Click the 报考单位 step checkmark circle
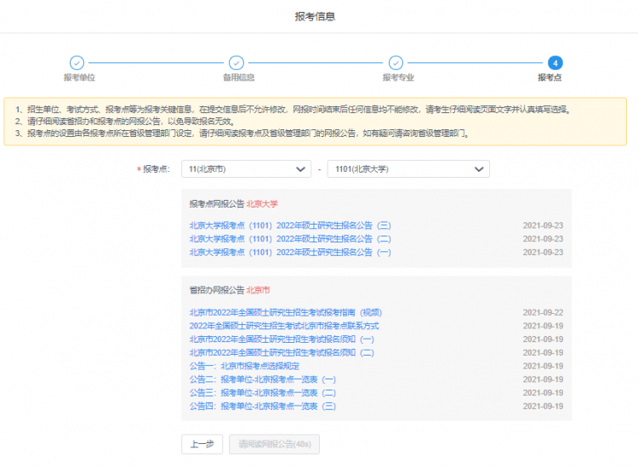638x467 pixels. click(x=77, y=63)
